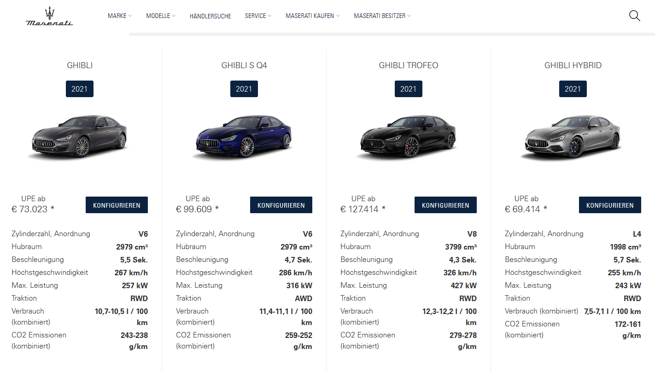The width and height of the screenshot is (655, 372).
Task: Click the 5,5 Sek. acceleration value
Action: 134,260
